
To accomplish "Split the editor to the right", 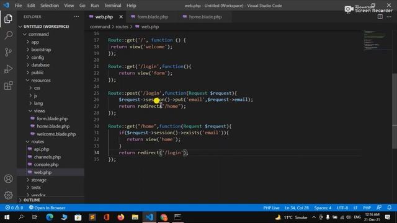I will (380, 17).
